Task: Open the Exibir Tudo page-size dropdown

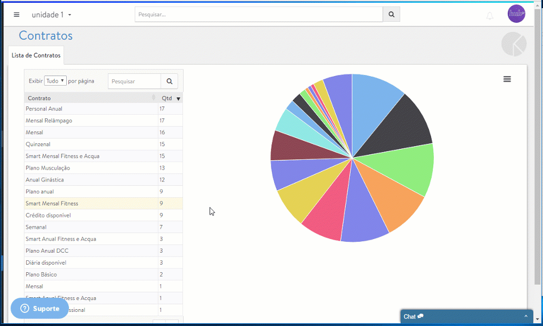Action: click(x=55, y=81)
